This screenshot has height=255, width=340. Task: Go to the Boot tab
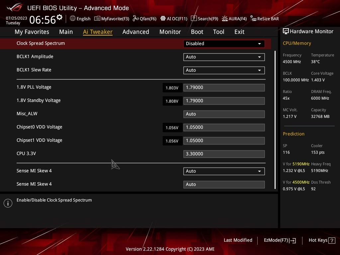coord(197,32)
